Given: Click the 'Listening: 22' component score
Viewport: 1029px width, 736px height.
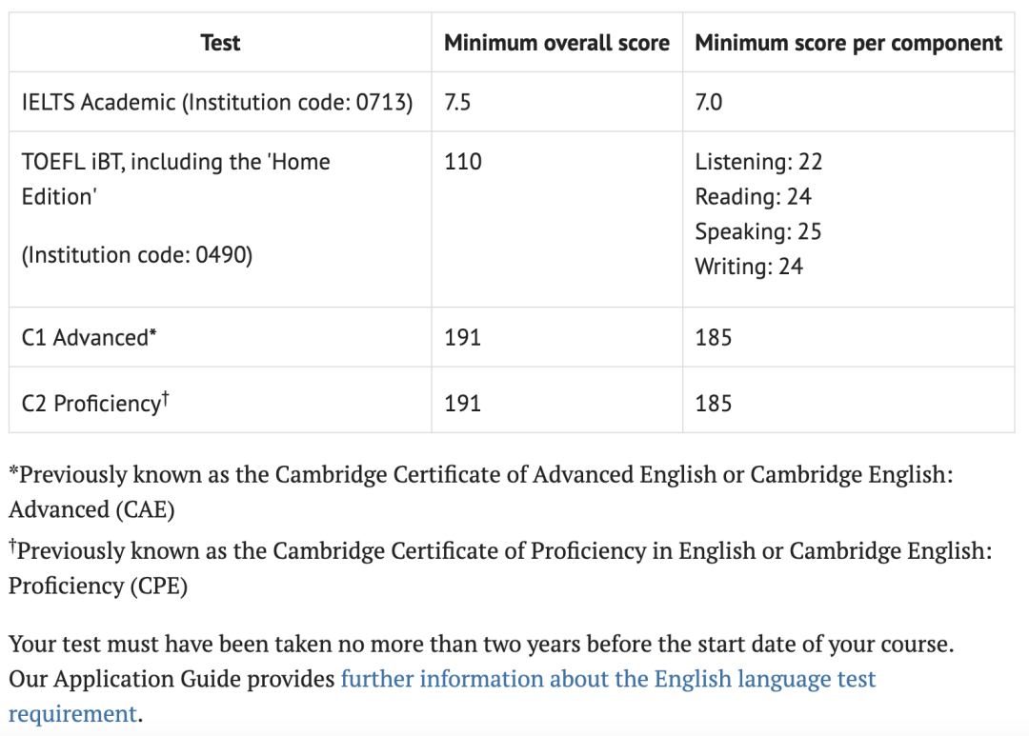Looking at the screenshot, I should tap(758, 161).
